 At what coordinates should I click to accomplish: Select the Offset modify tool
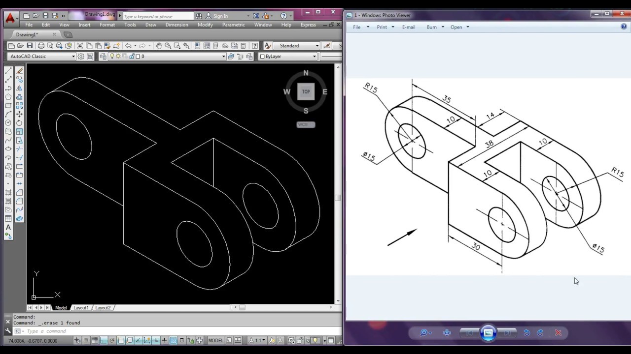tap(20, 97)
